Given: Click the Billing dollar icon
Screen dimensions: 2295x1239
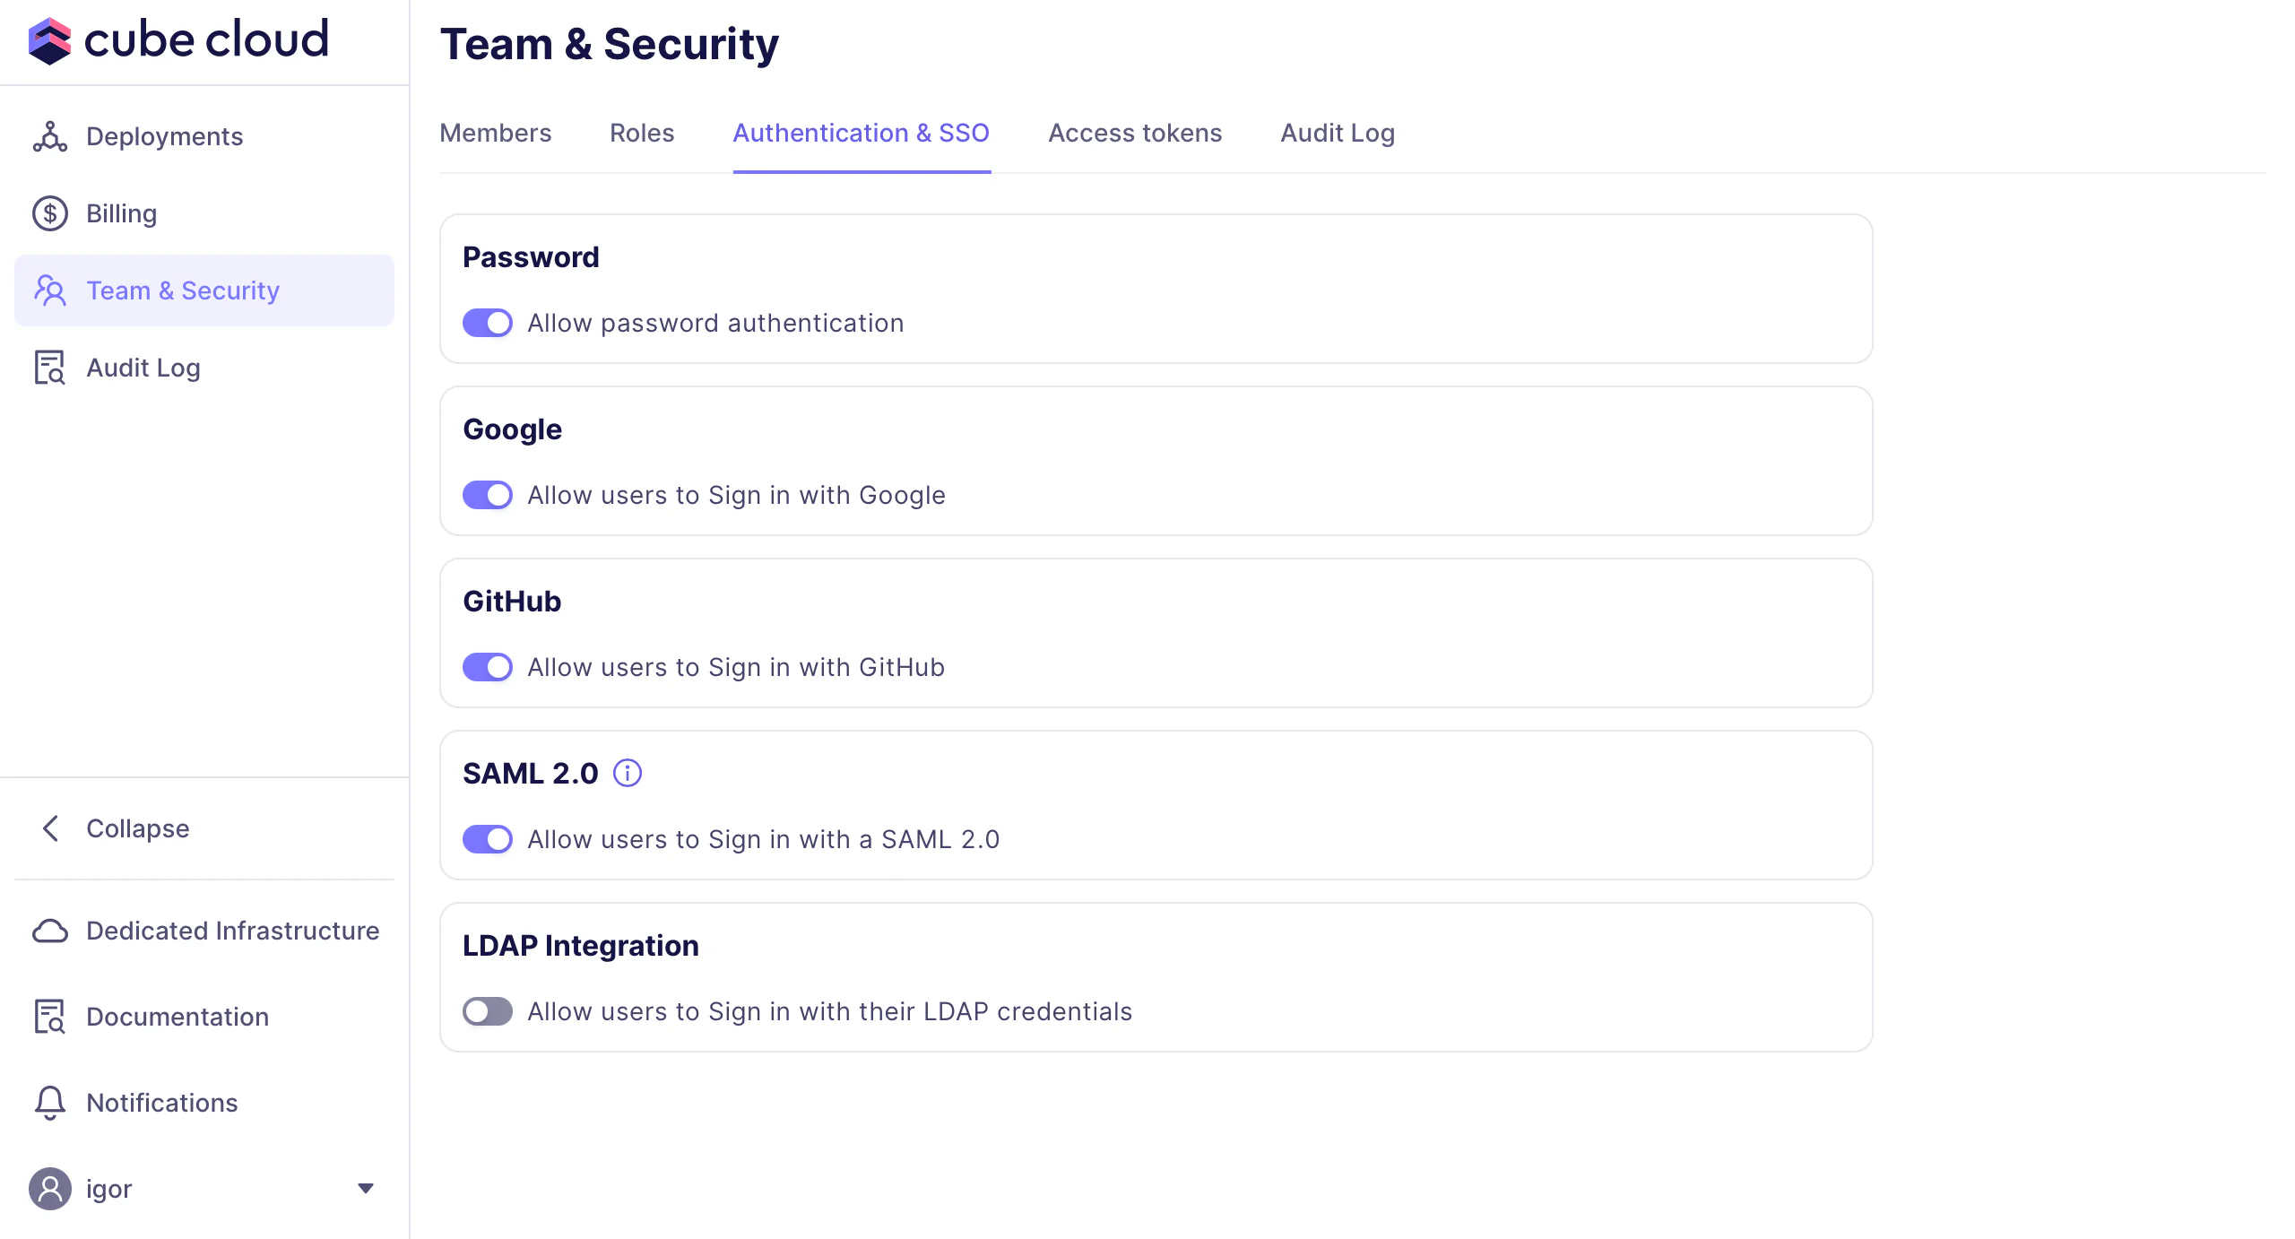Looking at the screenshot, I should 49,213.
